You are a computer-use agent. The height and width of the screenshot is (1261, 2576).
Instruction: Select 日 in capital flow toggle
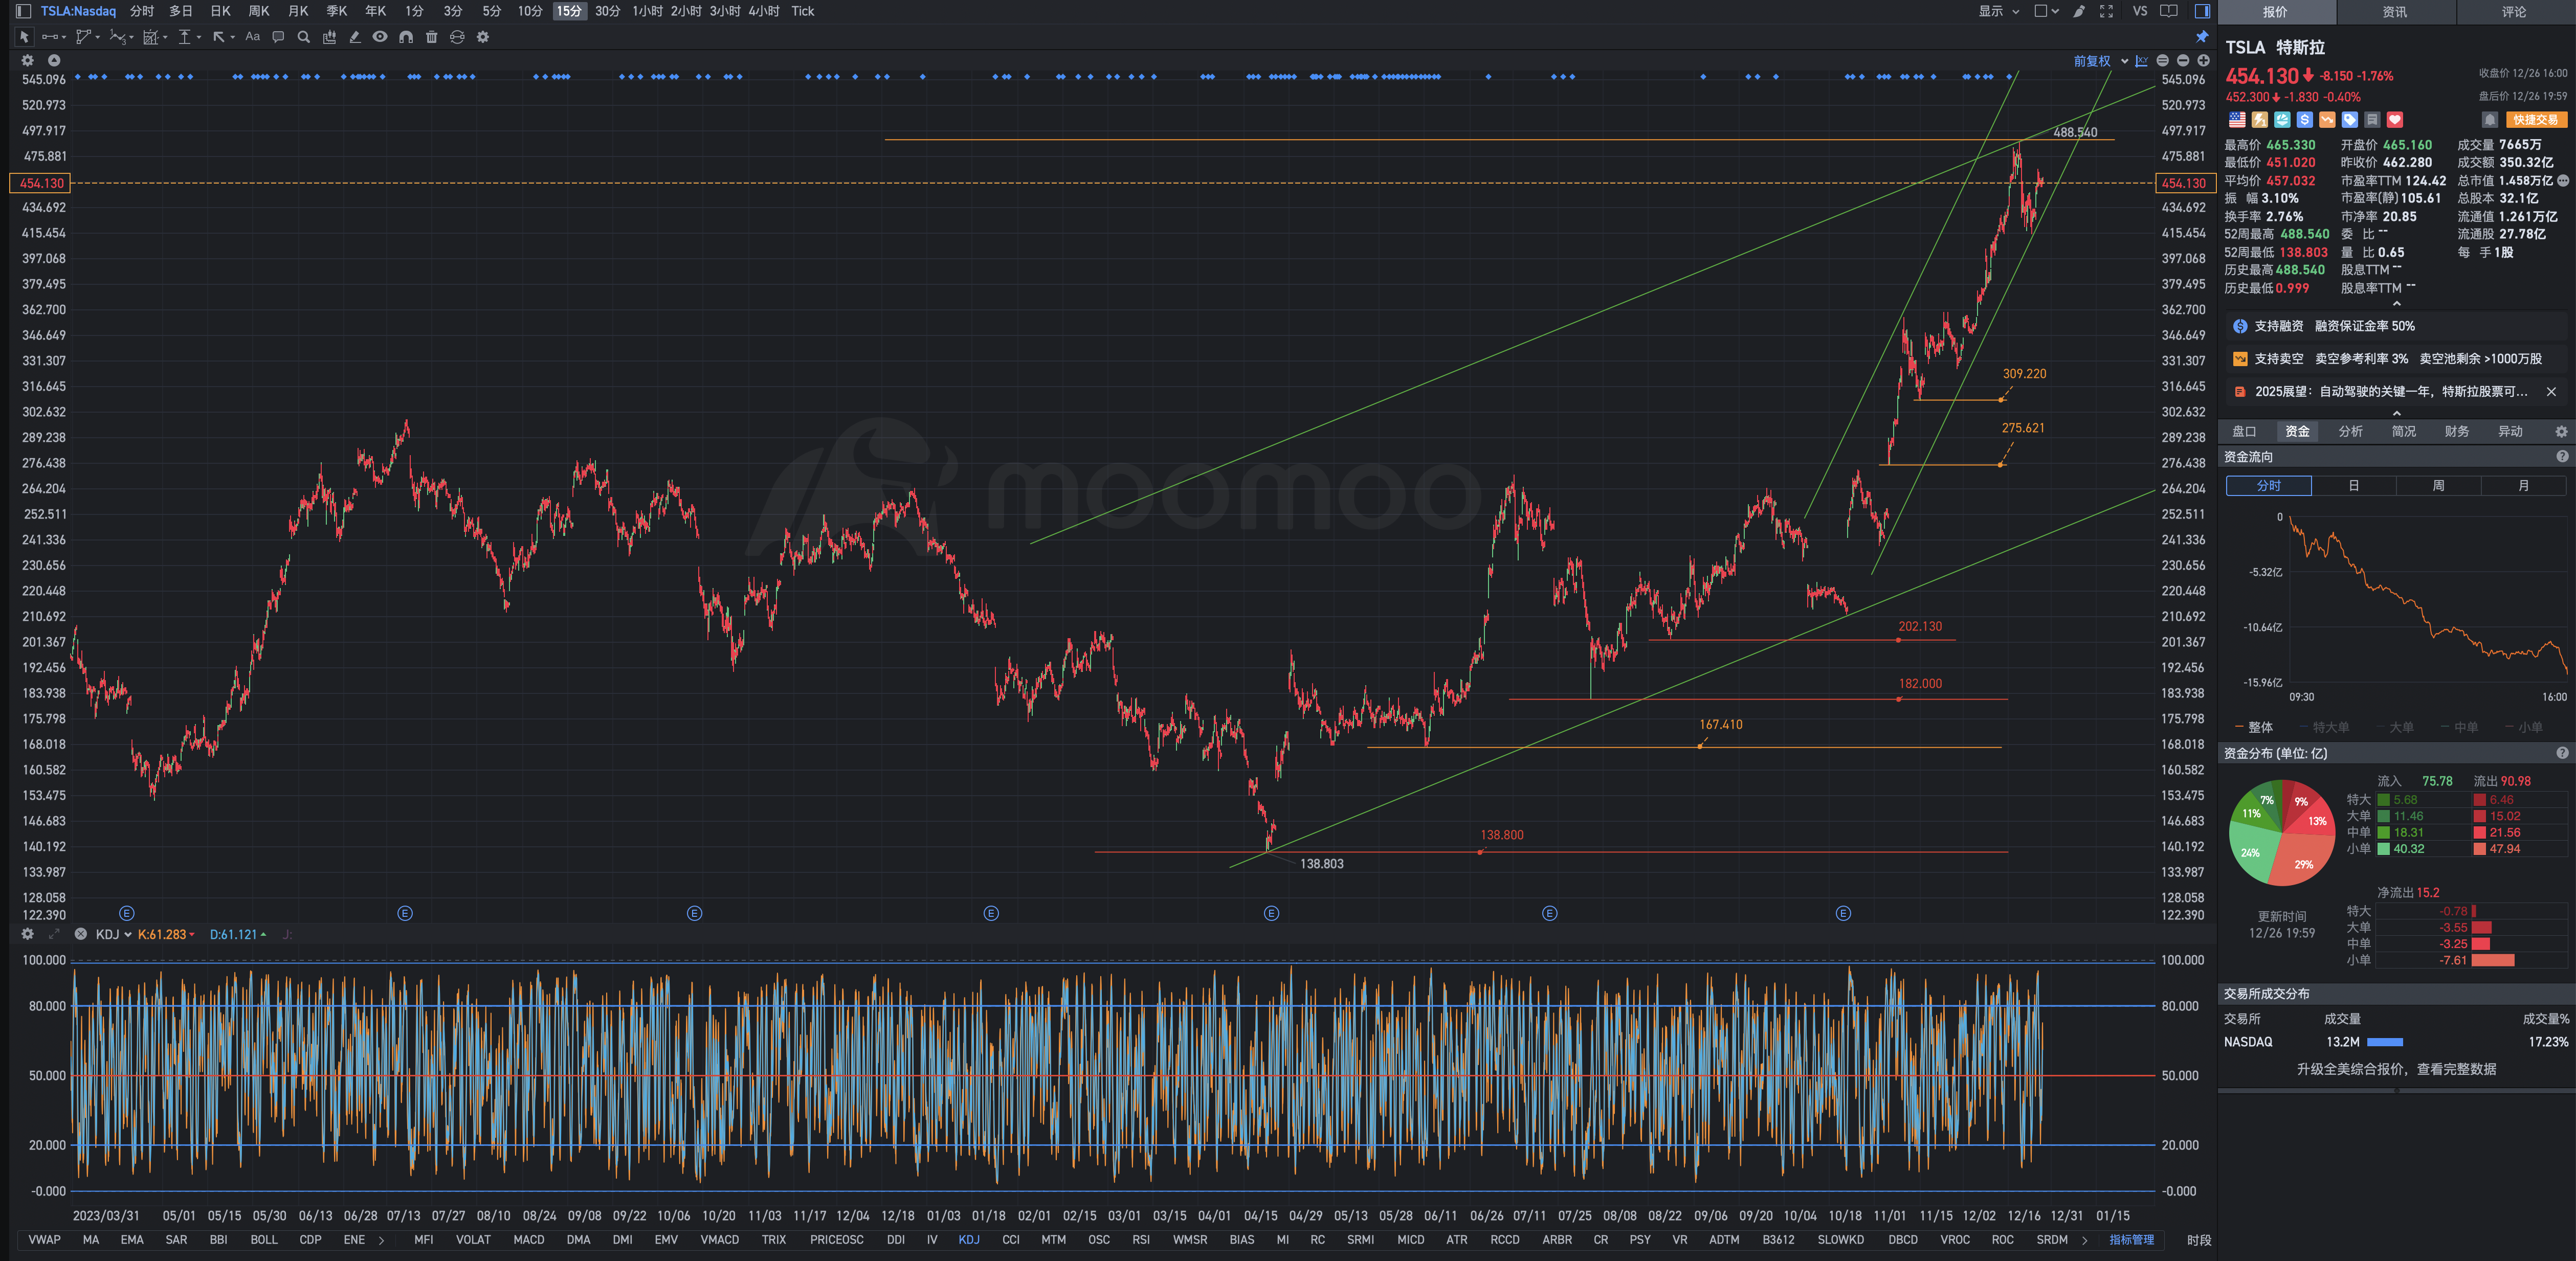(2354, 486)
